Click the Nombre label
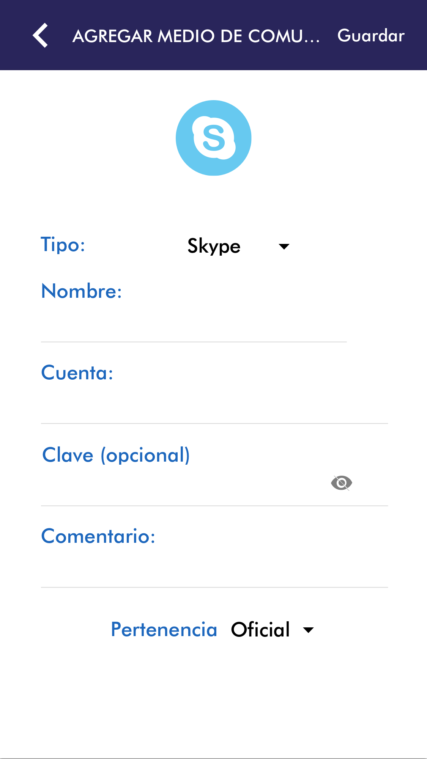Screen dimensions: 427x759 coord(81,291)
